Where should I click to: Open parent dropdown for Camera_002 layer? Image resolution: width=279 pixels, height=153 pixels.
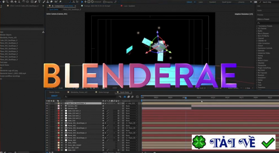[x=131, y=106]
